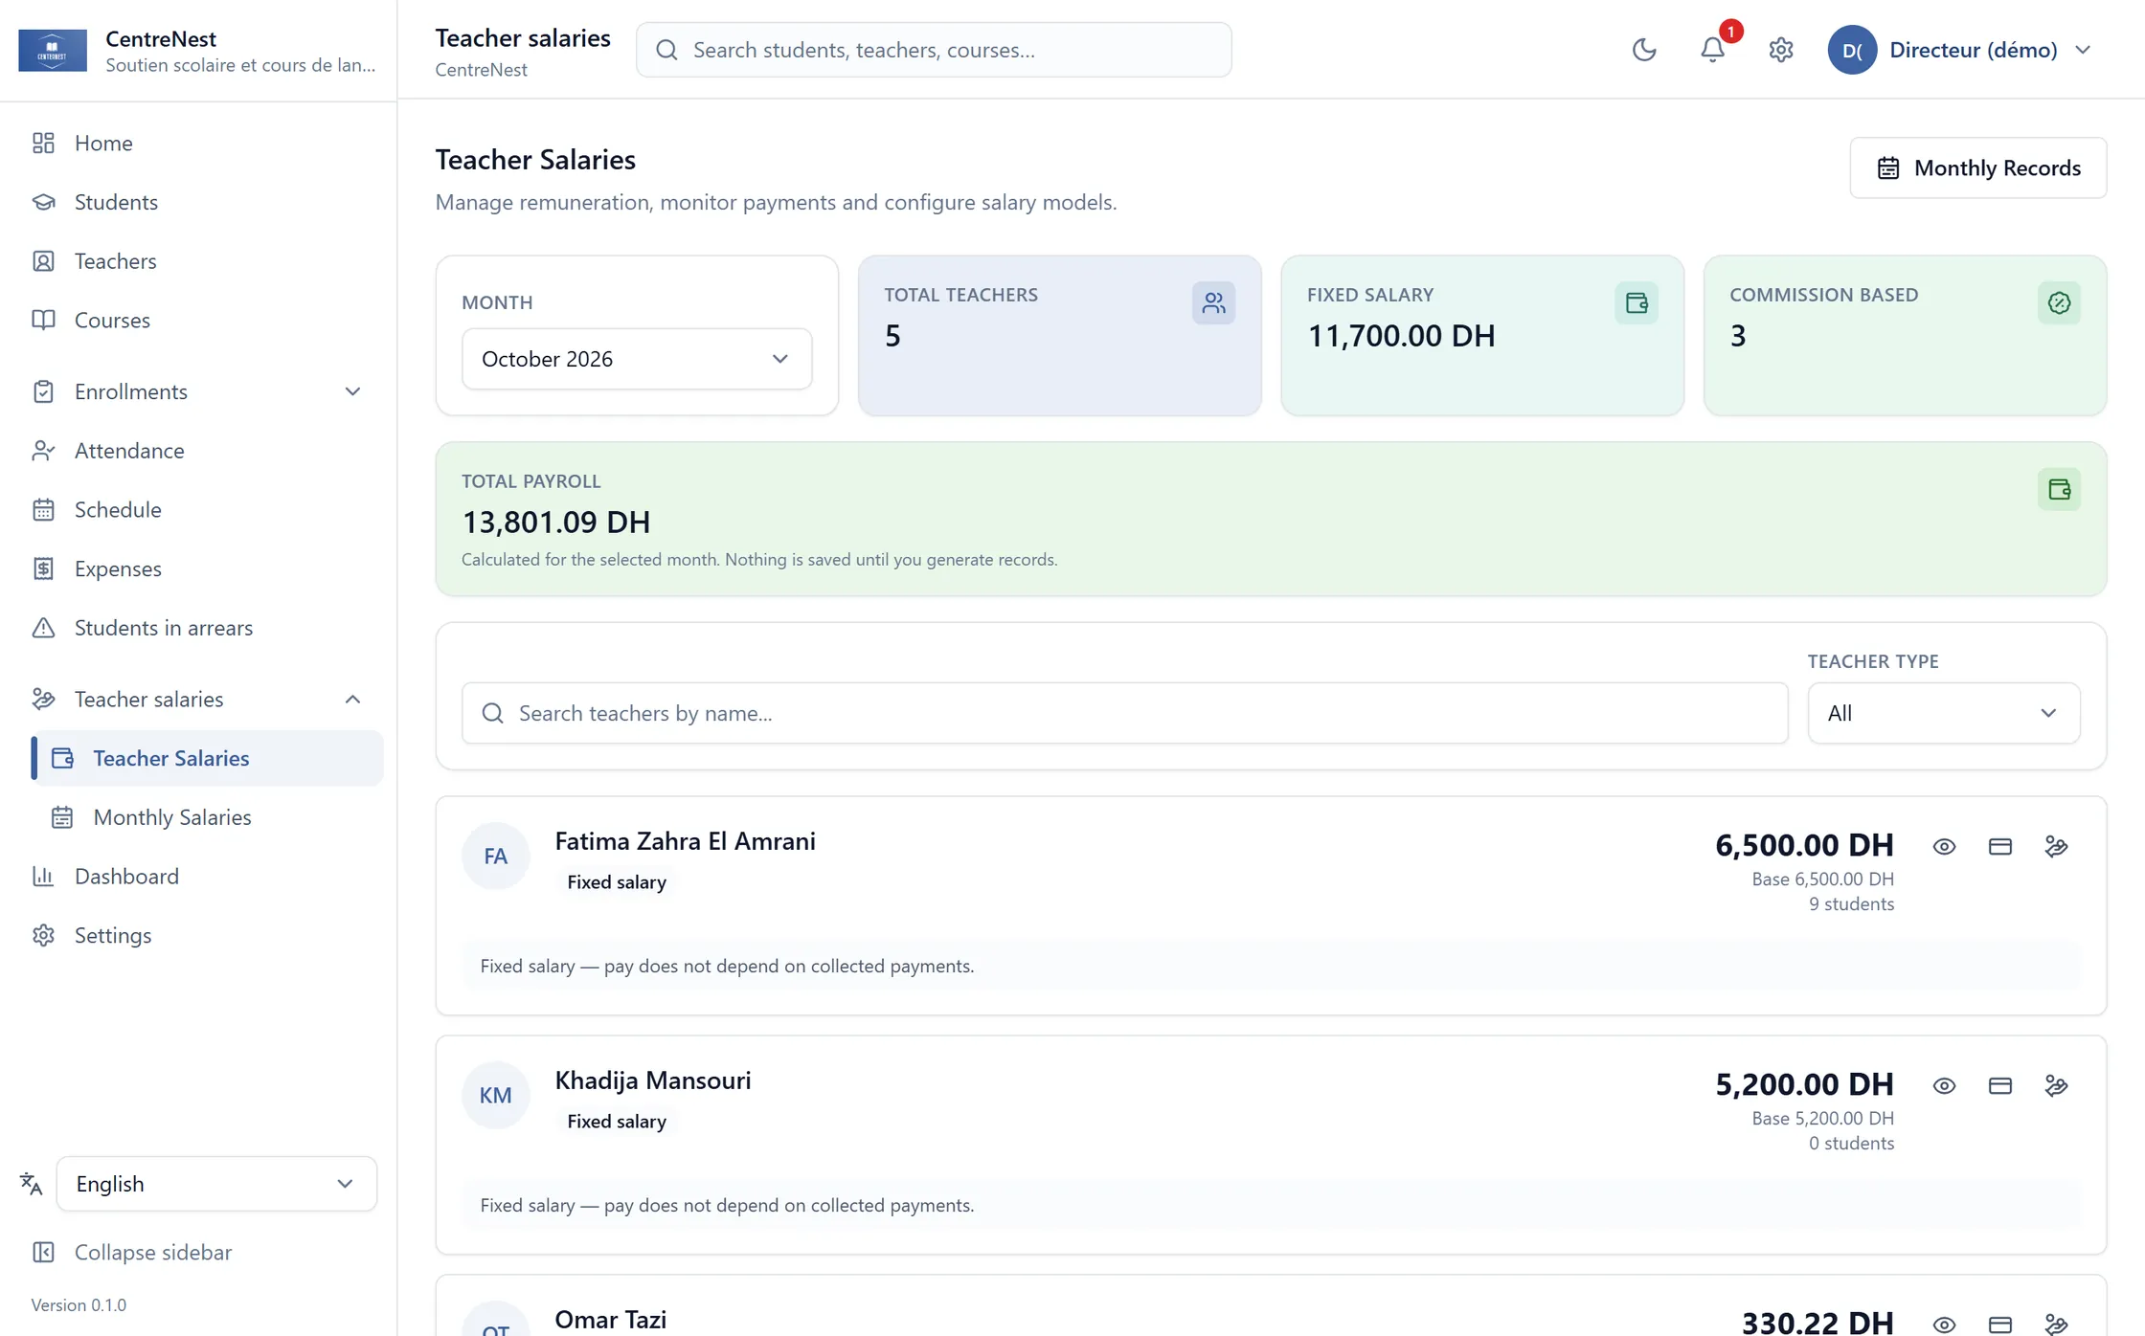Viewport: 2145px width, 1336px height.
Task: View details eye for Fatima Zahra El Amrani
Action: coord(1944,846)
